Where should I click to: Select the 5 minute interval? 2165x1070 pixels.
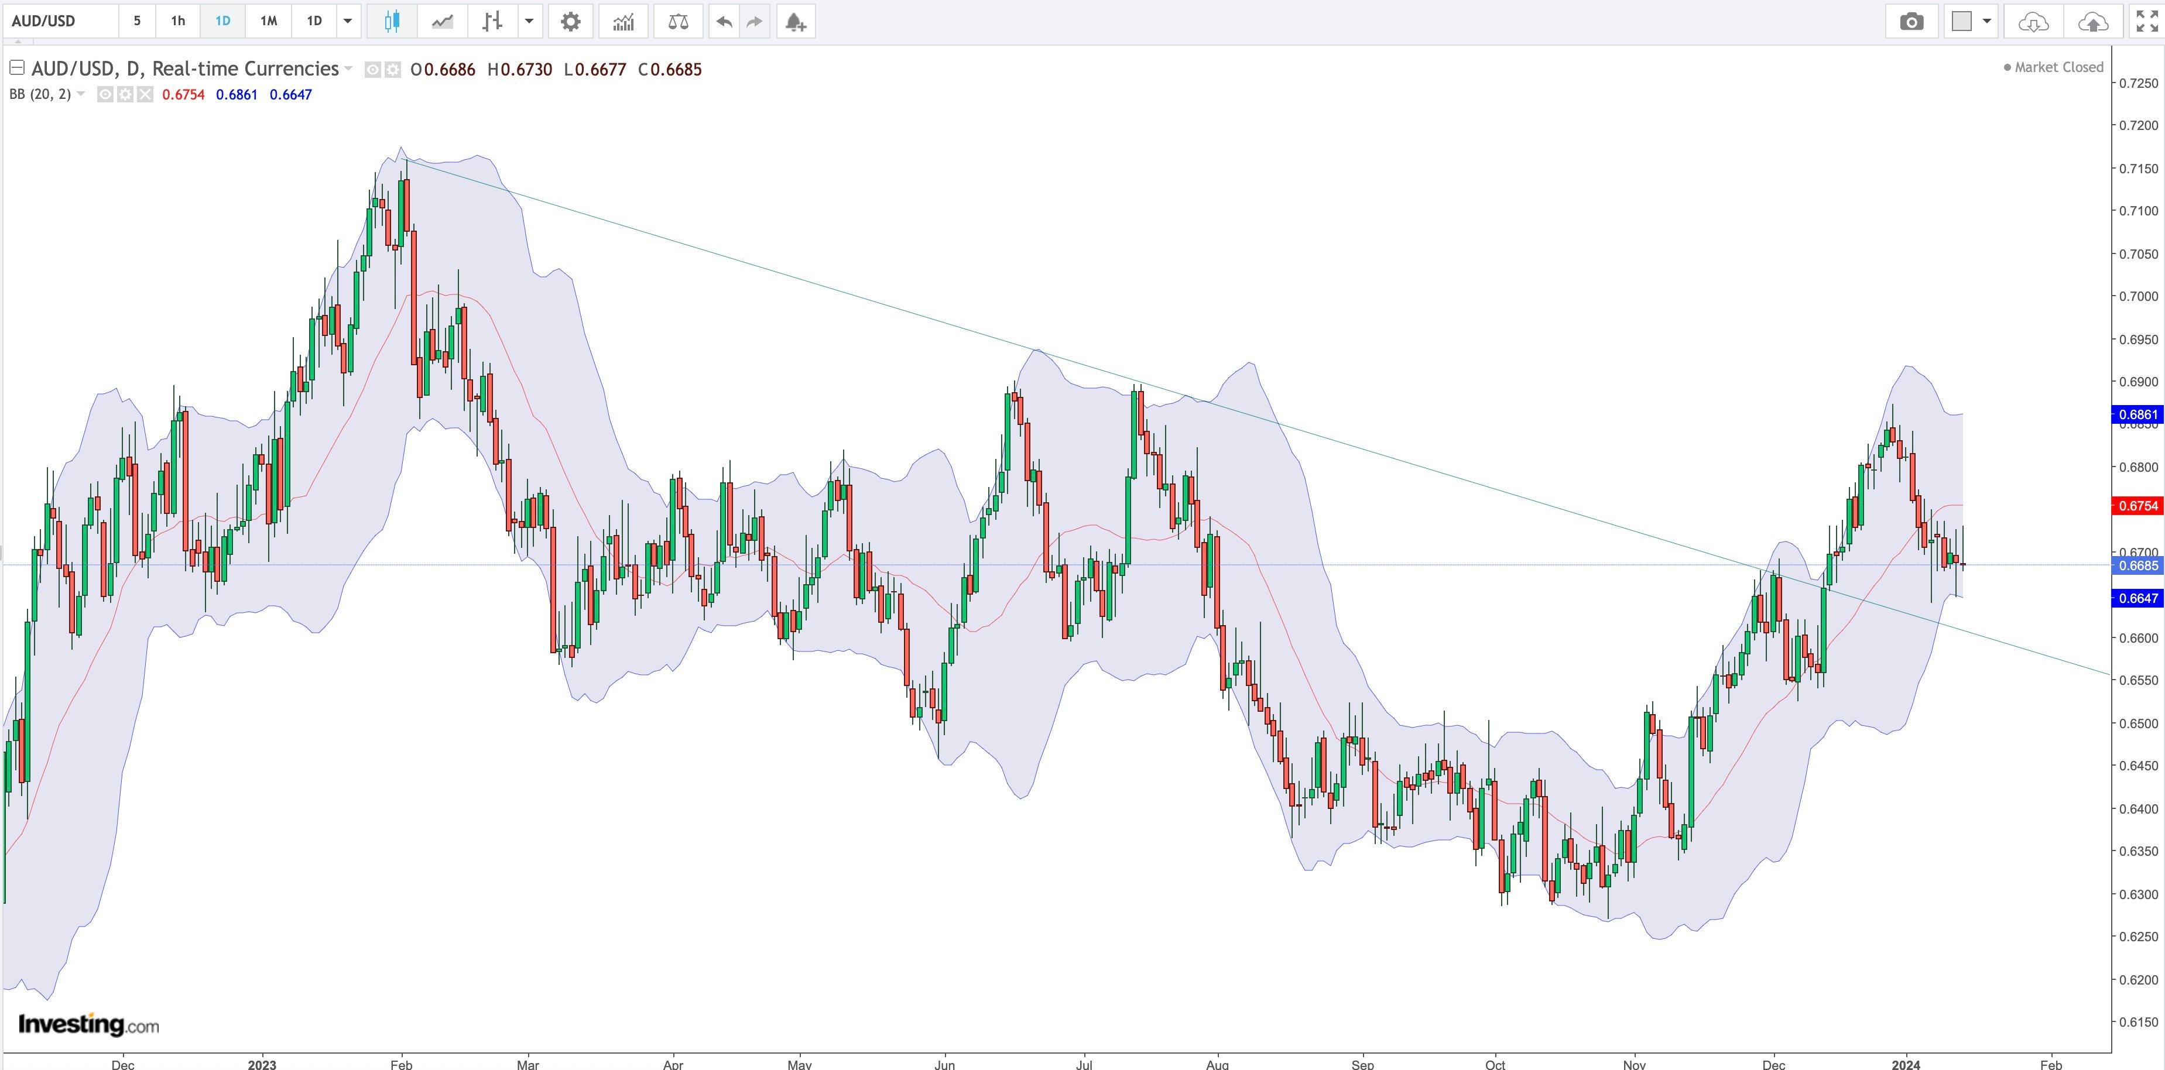137,21
